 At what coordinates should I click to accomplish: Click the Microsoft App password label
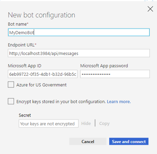coord(104,66)
